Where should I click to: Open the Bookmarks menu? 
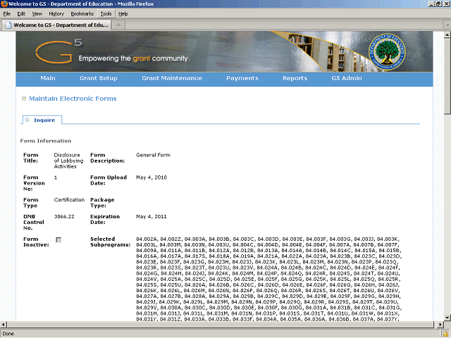(82, 14)
